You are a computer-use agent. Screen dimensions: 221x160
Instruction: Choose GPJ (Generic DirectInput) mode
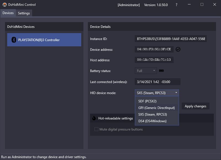pos(157,108)
